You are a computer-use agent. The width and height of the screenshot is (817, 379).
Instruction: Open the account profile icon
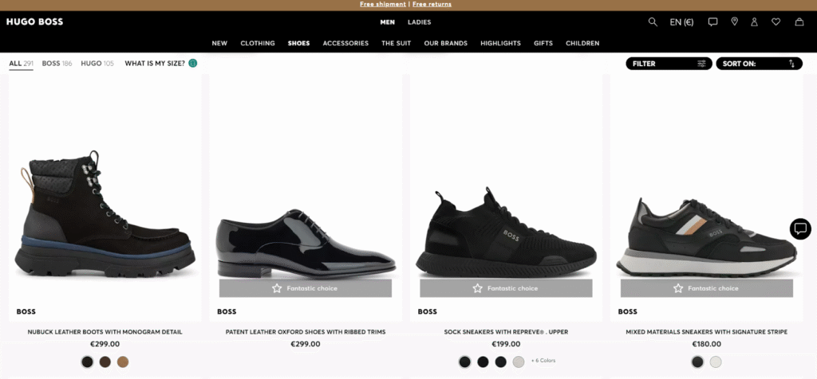tap(754, 21)
